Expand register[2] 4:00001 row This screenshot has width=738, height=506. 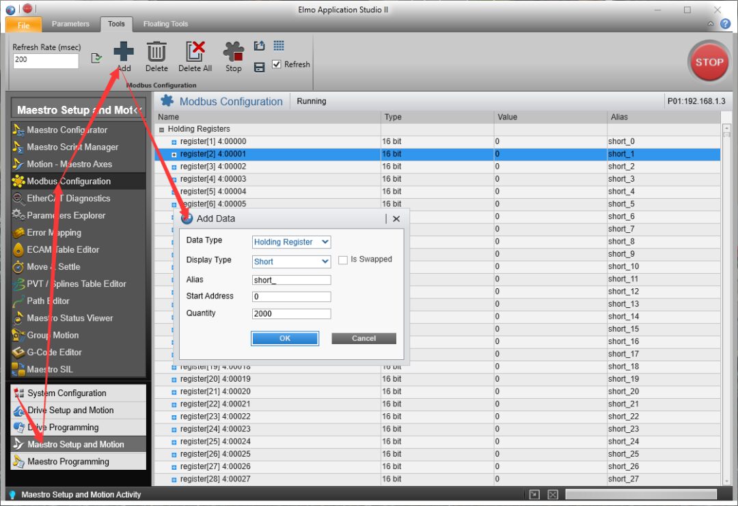click(174, 154)
